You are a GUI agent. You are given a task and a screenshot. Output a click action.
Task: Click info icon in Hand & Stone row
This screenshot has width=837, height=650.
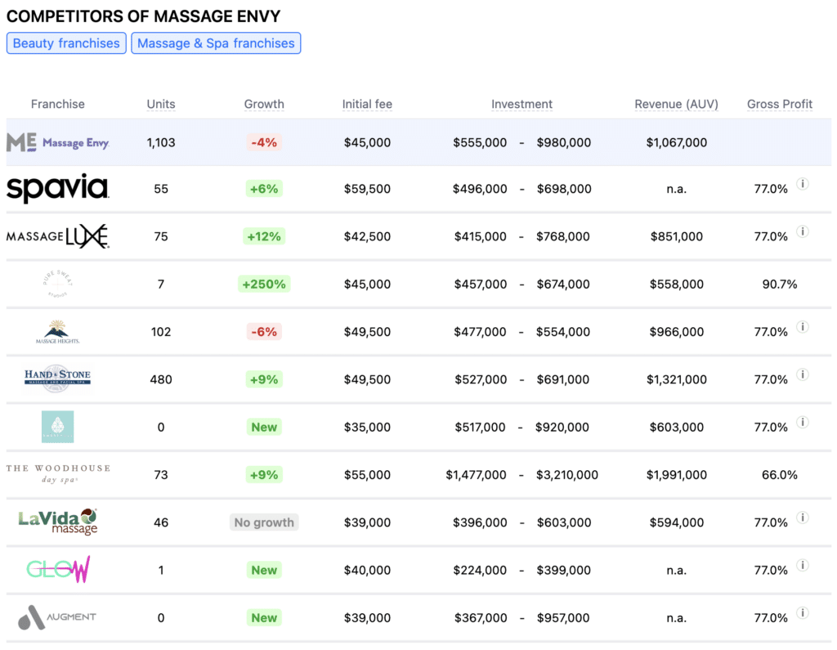[x=803, y=374]
